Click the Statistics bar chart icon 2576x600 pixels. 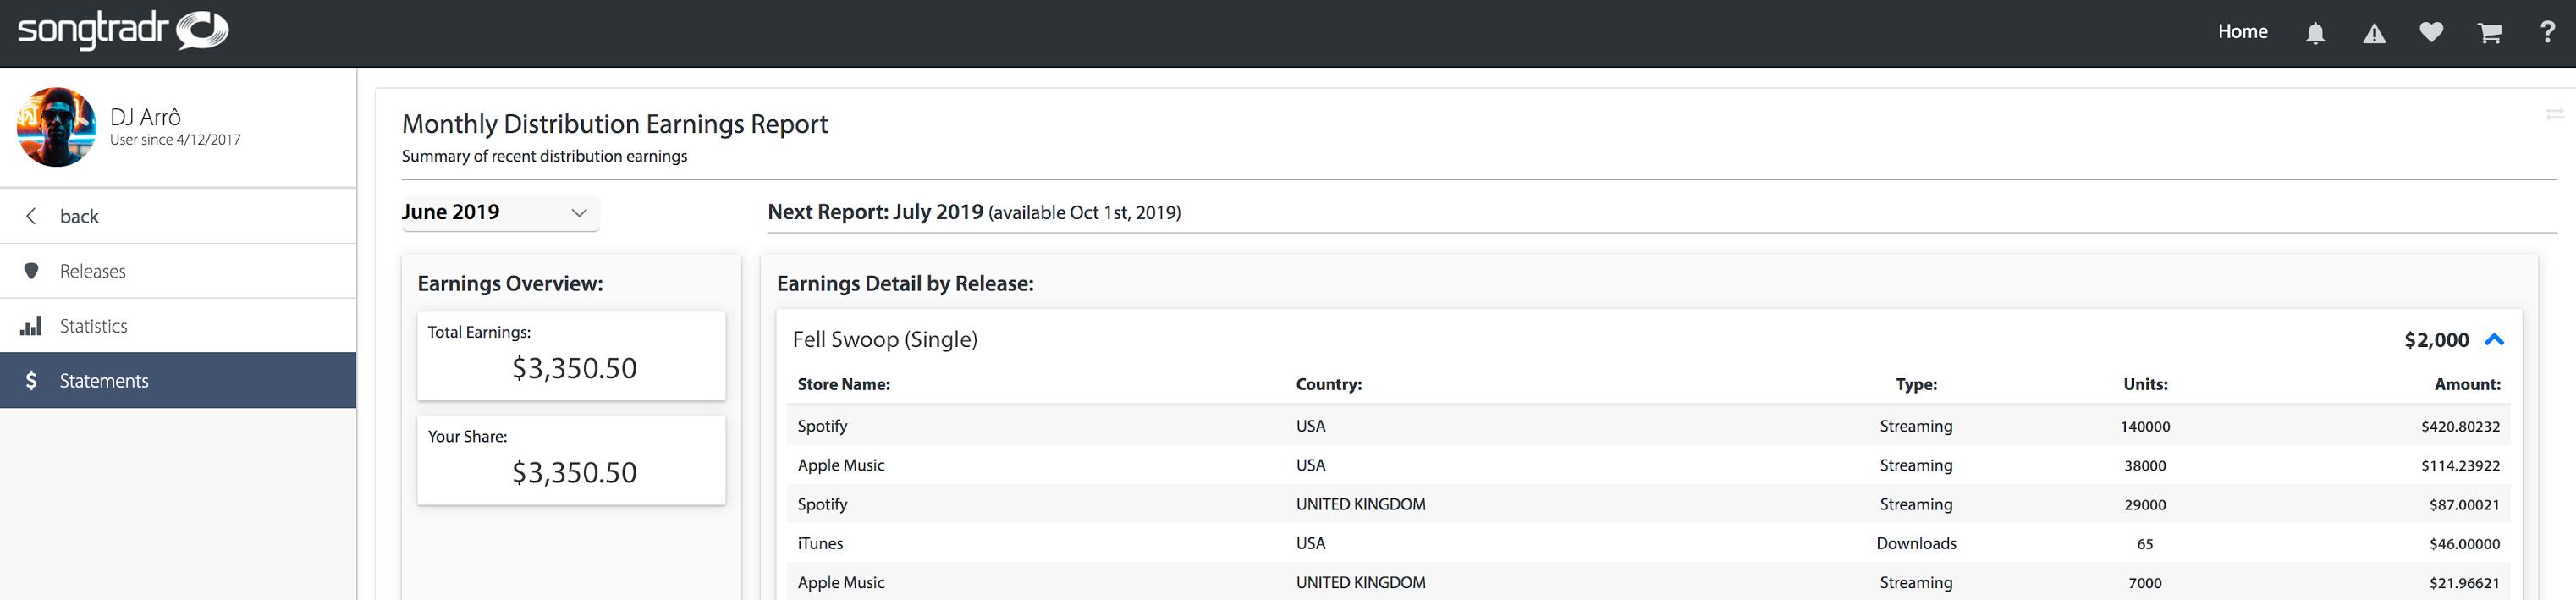click(31, 326)
